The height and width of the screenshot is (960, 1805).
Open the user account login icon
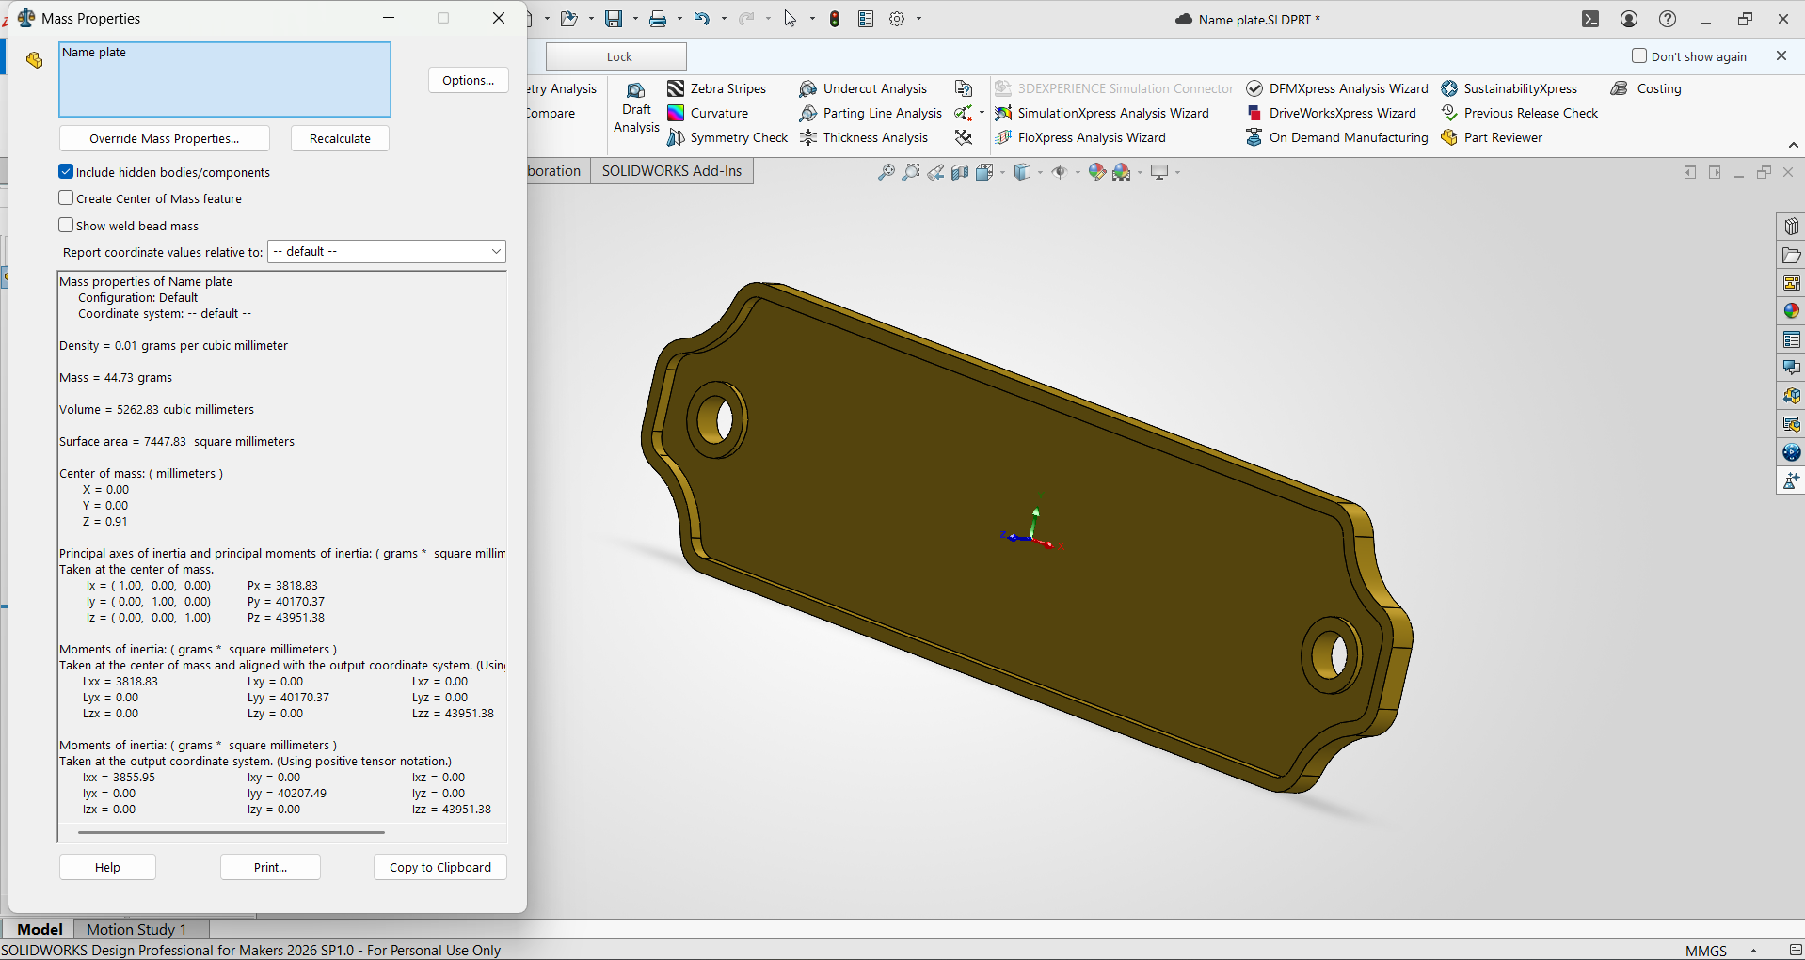1629,19
